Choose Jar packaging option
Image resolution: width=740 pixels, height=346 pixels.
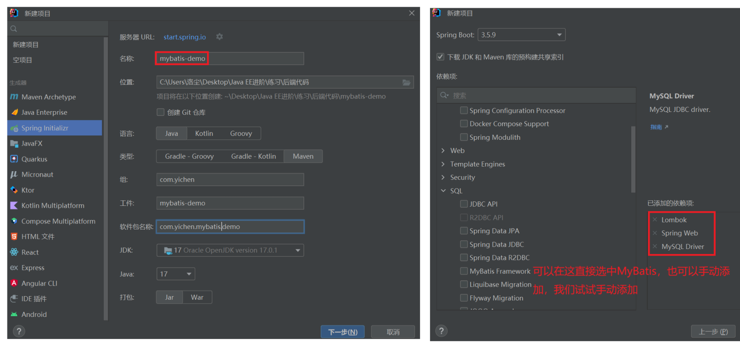coord(169,297)
